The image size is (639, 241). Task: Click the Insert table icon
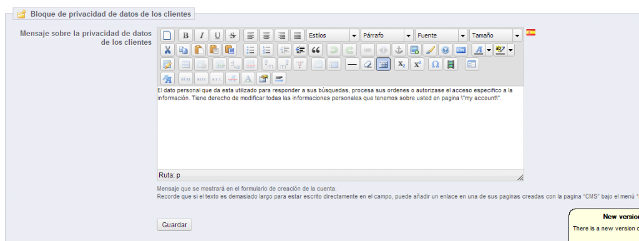(384, 64)
